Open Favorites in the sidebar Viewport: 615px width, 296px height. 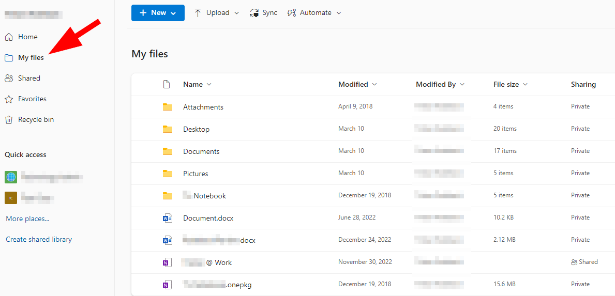click(x=32, y=99)
